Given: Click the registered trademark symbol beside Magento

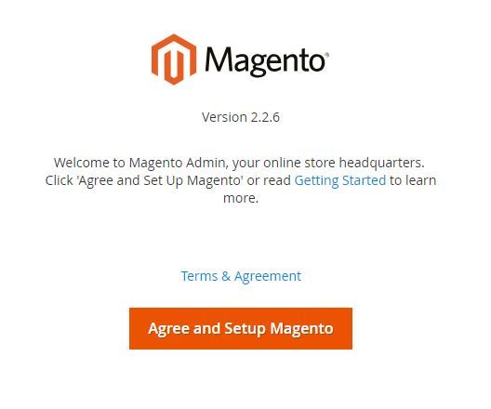Looking at the screenshot, I should coord(327,55).
